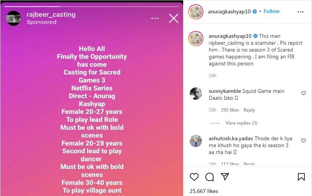This screenshot has width=312, height=196.
Task: Like sunnykamble's comment with the heart icon
Action: [x=304, y=93]
